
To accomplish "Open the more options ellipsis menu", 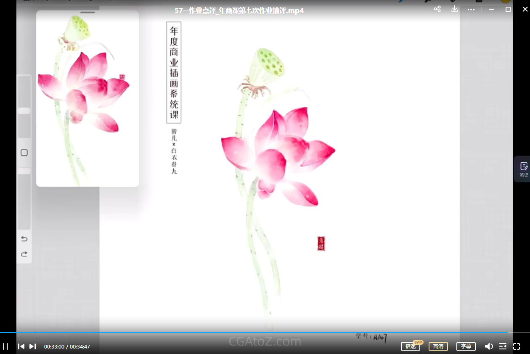I will pyautogui.click(x=471, y=9).
